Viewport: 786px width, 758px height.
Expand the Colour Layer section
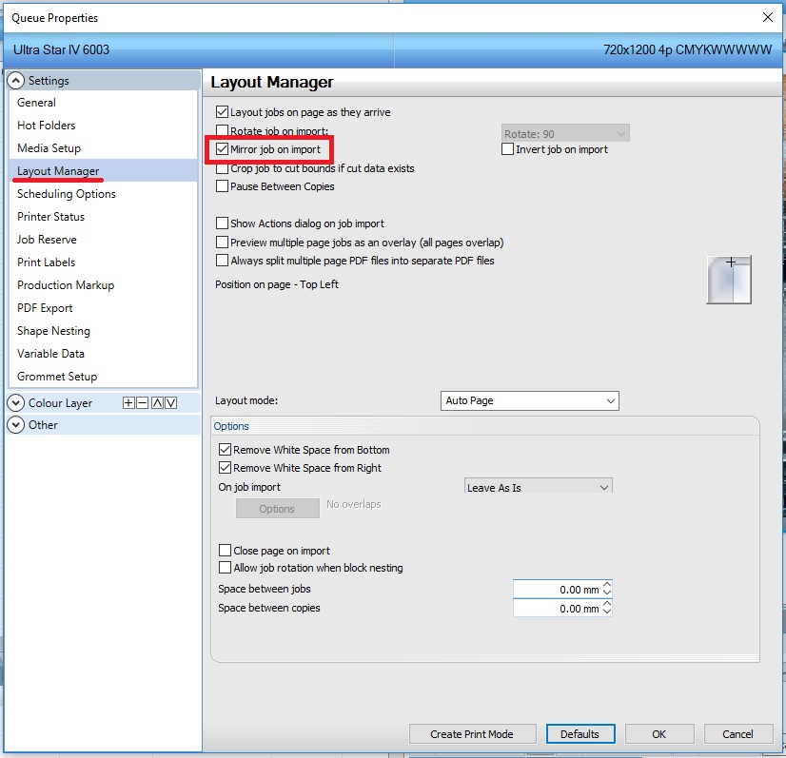click(x=16, y=403)
